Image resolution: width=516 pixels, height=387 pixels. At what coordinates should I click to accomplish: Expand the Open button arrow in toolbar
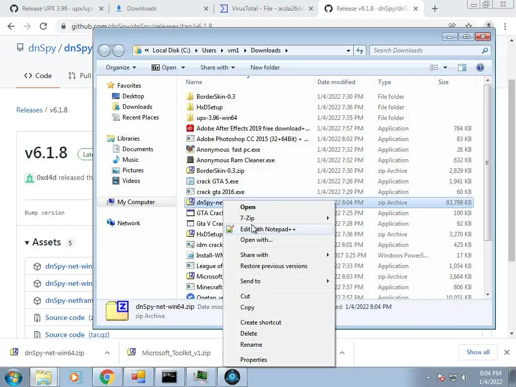click(x=183, y=68)
